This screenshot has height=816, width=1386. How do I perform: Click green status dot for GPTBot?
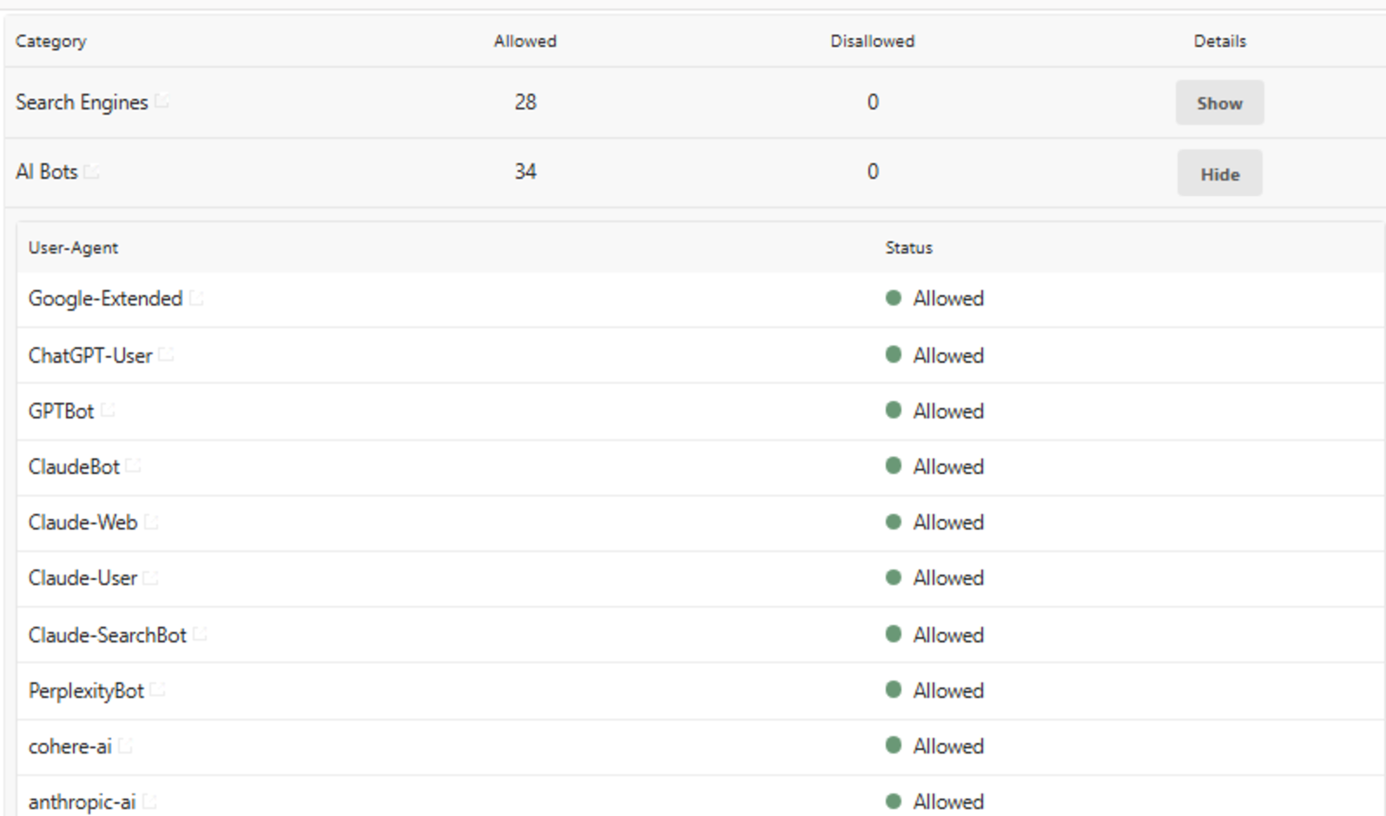click(893, 410)
